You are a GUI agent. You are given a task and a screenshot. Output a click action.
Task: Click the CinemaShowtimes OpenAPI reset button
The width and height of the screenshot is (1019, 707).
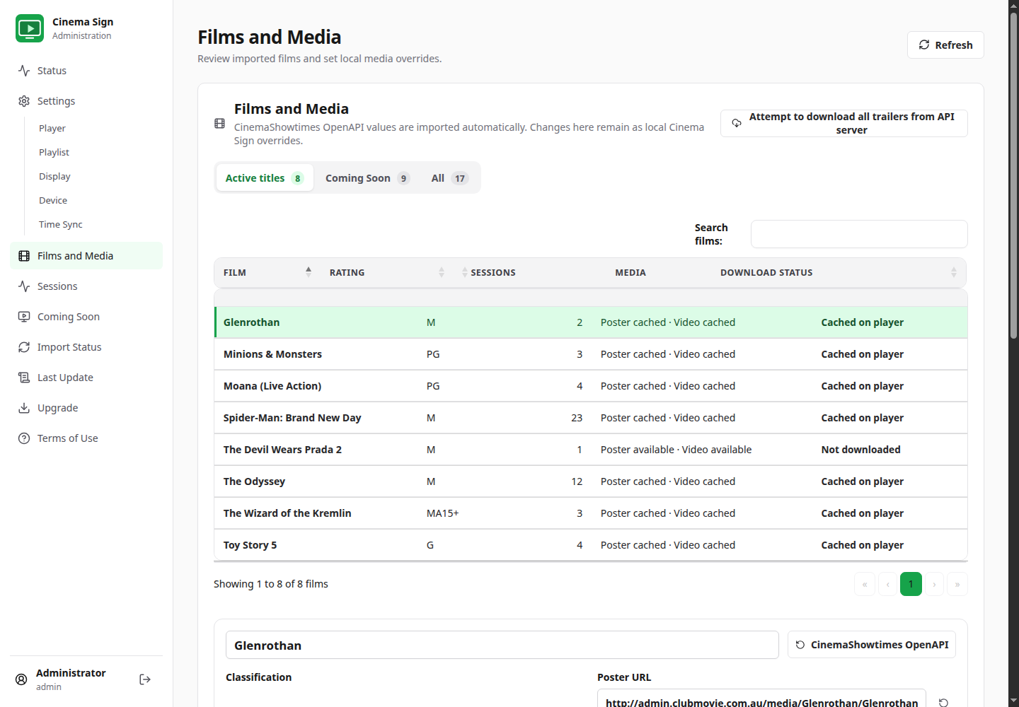click(x=872, y=645)
